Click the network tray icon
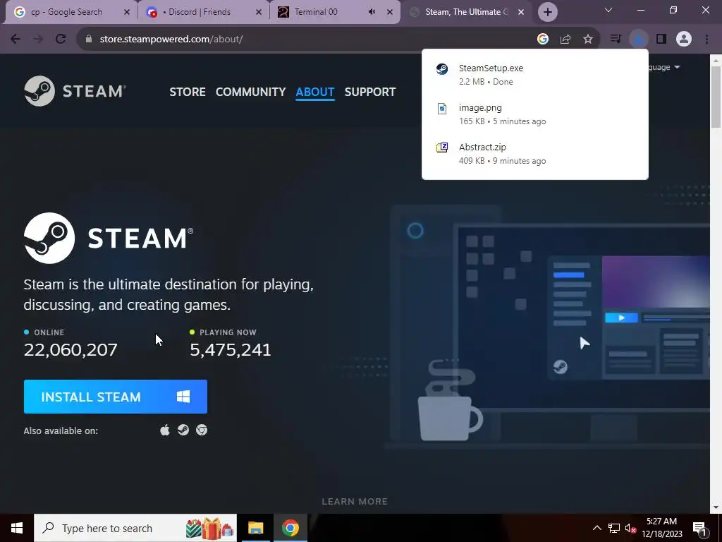 614,528
